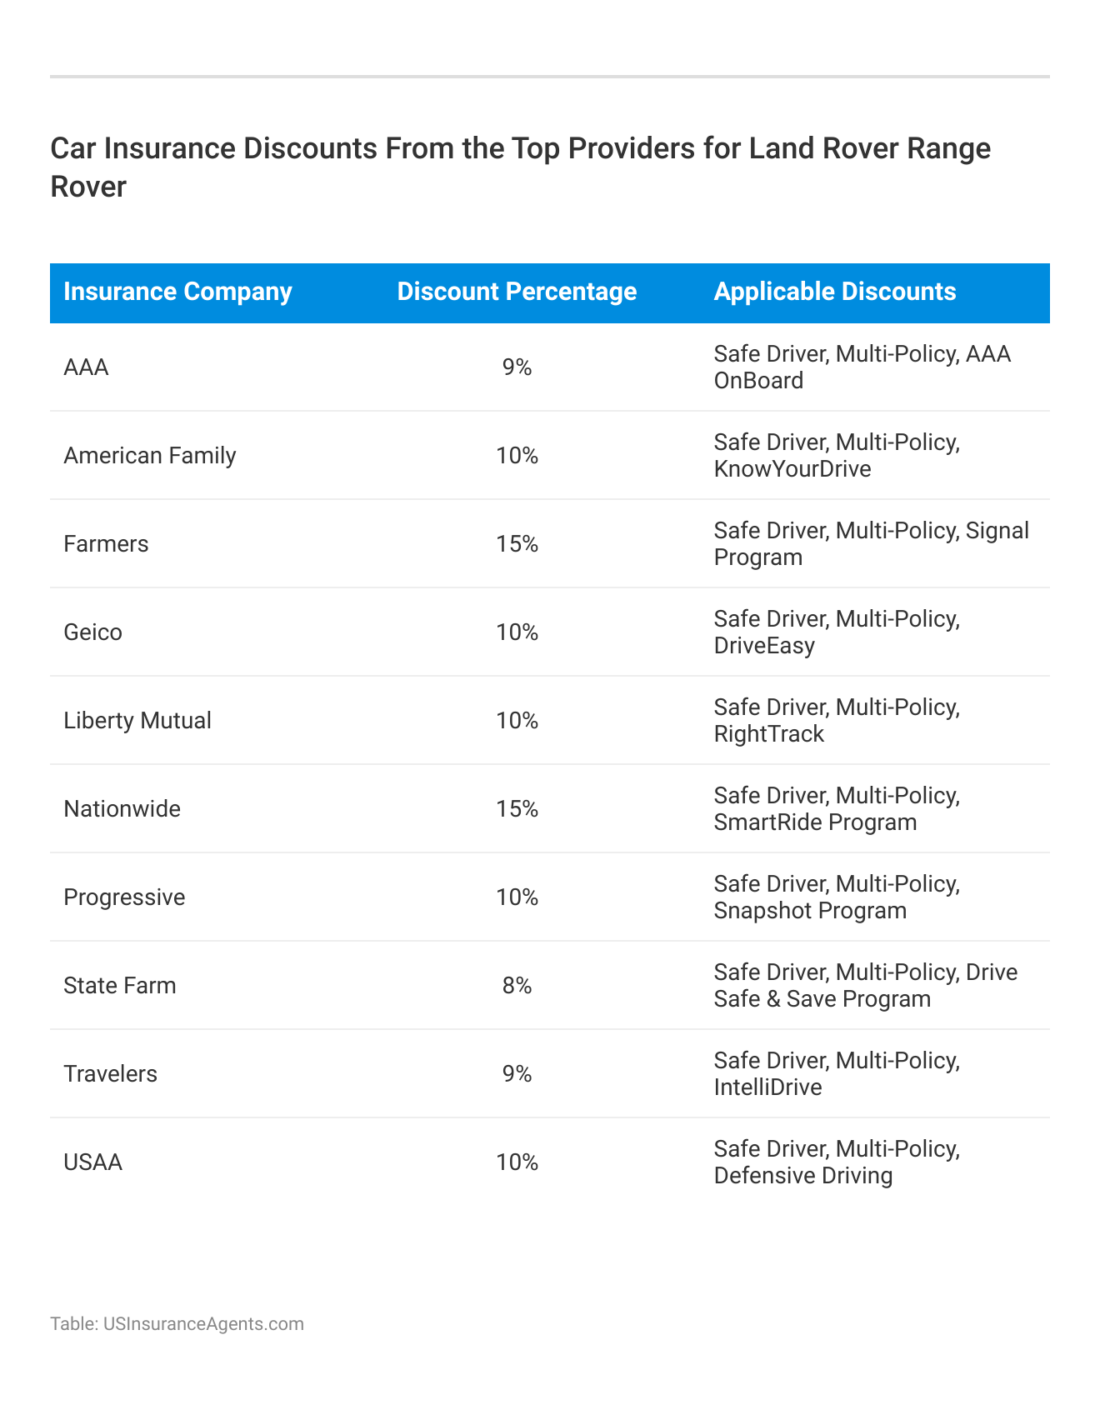
Task: Click the SmartRide Program discounts cell
Action: pyautogui.click(x=837, y=809)
